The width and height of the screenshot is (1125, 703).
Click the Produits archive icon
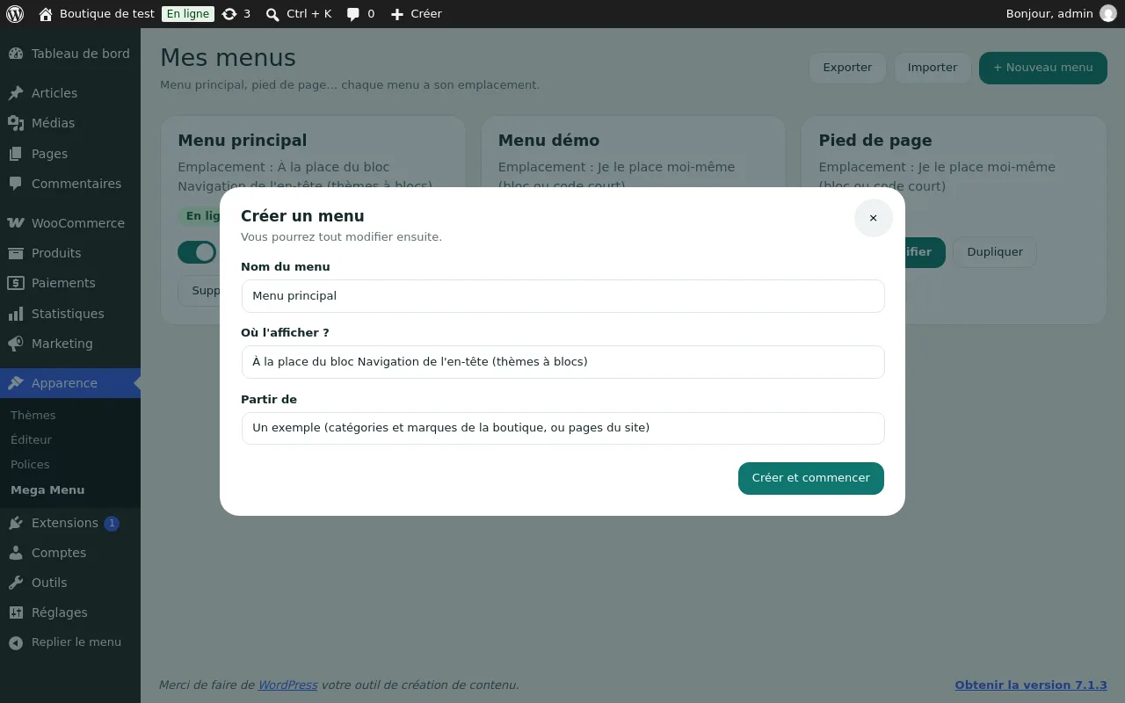click(16, 253)
